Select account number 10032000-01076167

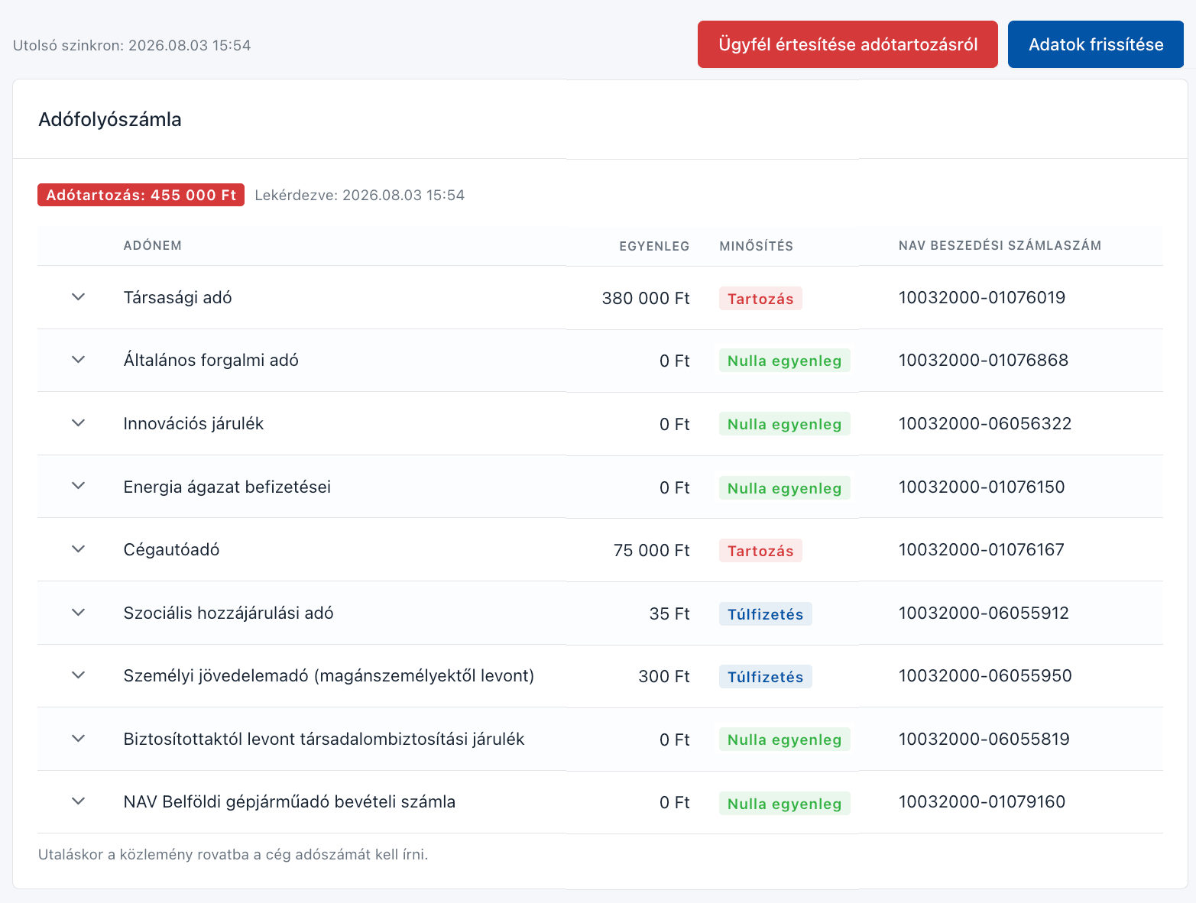point(981,550)
